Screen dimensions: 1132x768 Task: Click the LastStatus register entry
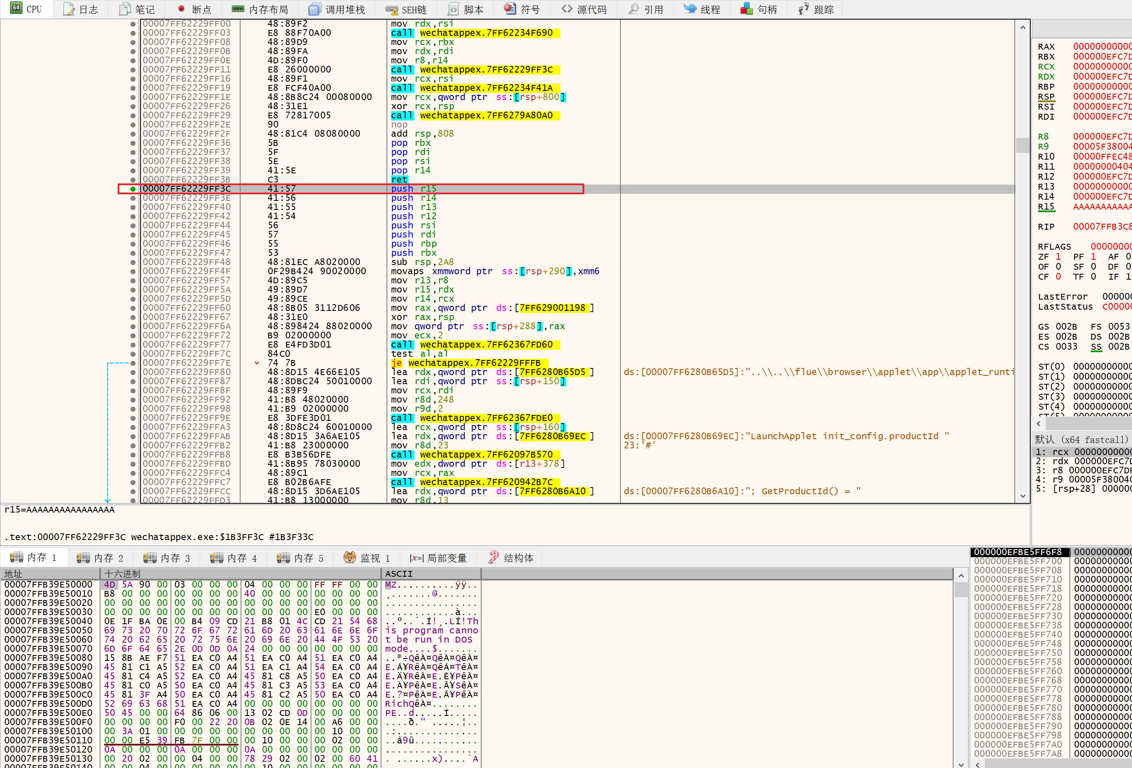(x=1084, y=307)
